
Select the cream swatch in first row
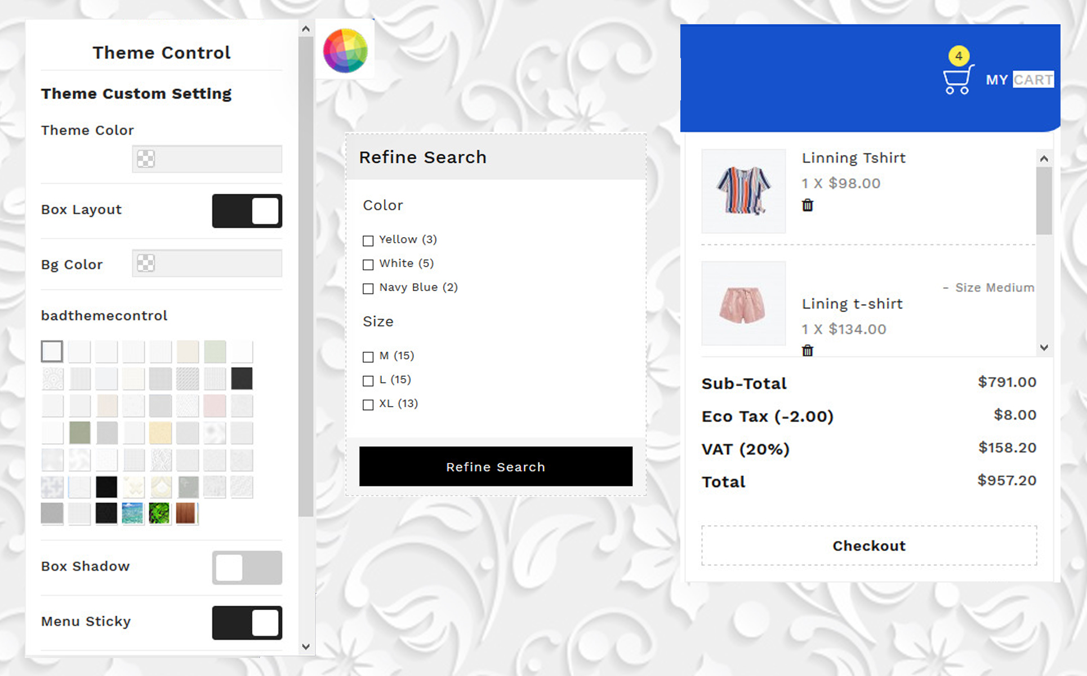pyautogui.click(x=188, y=352)
